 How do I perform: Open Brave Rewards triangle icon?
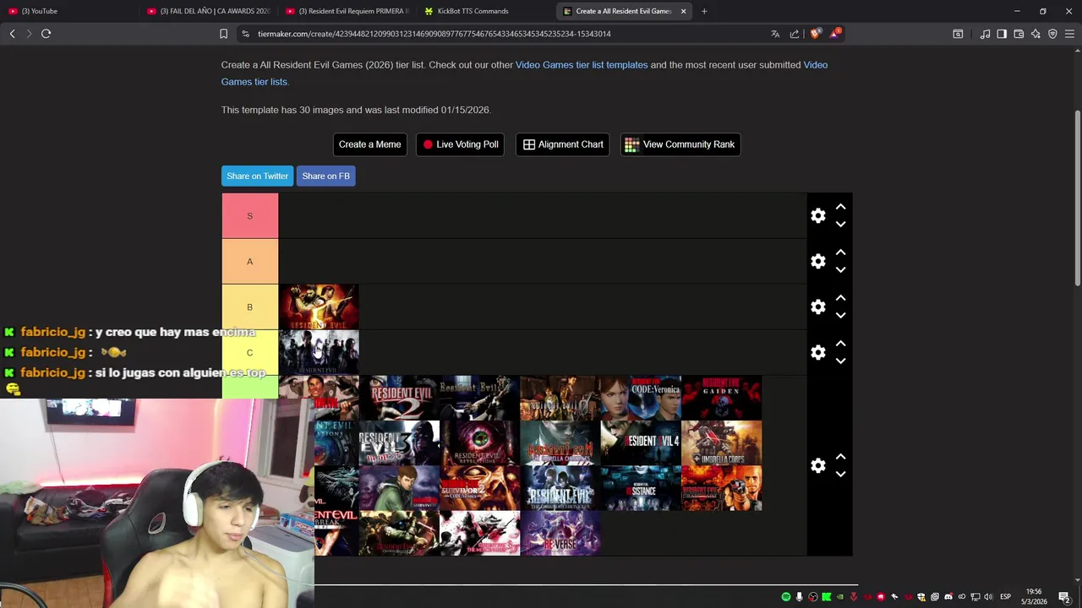tap(834, 34)
